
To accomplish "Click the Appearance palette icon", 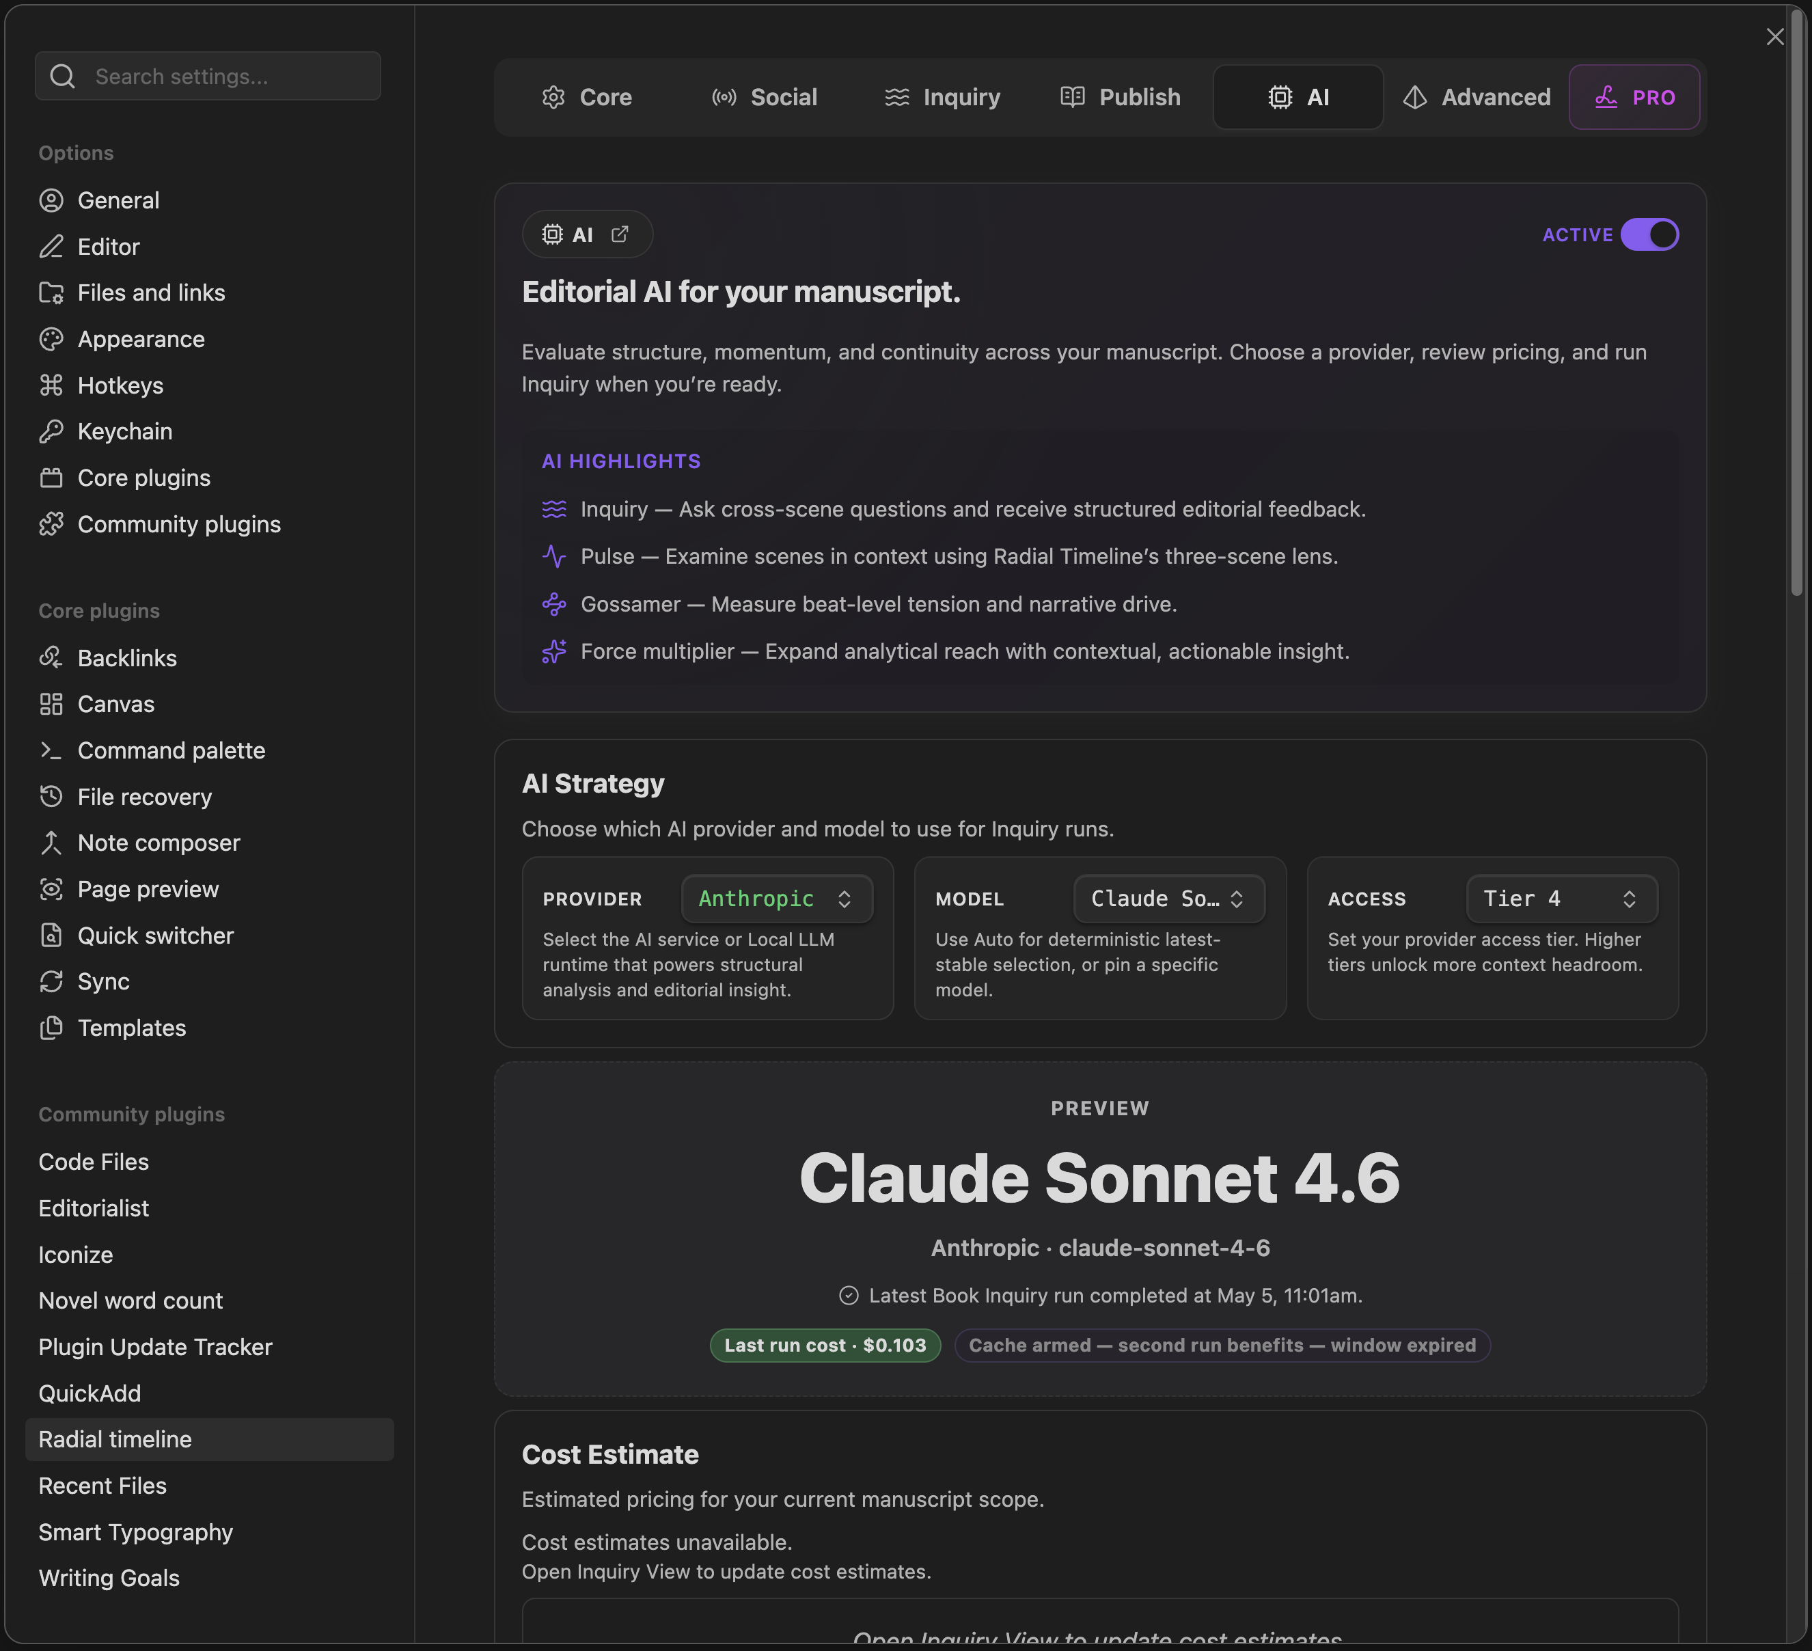I will click(51, 339).
